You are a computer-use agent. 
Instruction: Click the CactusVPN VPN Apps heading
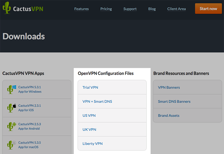tap(23, 73)
